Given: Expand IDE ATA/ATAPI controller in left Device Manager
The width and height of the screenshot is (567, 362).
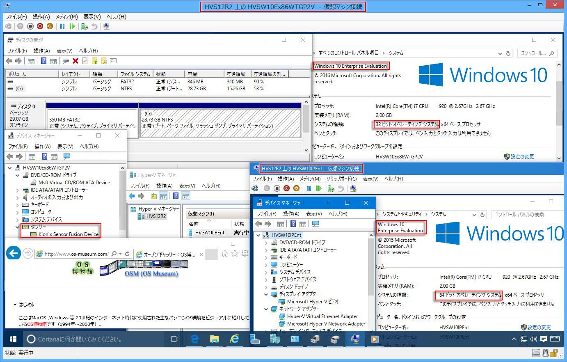Looking at the screenshot, I should pyautogui.click(x=18, y=190).
